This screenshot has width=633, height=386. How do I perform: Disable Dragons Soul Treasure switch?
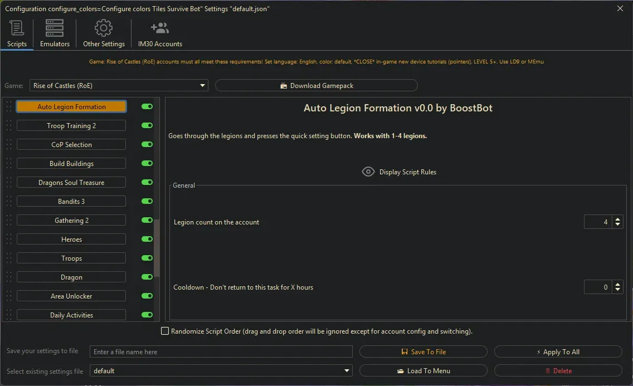pyautogui.click(x=147, y=182)
